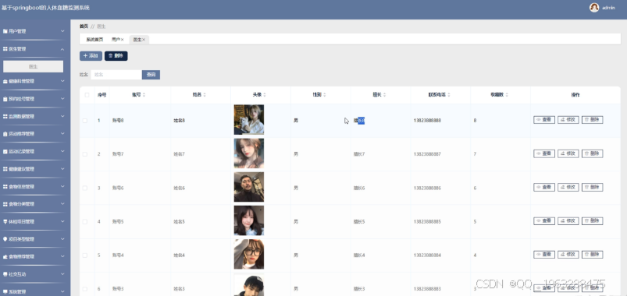Sort the table by 头像 column
The image size is (627, 296).
point(265,95)
